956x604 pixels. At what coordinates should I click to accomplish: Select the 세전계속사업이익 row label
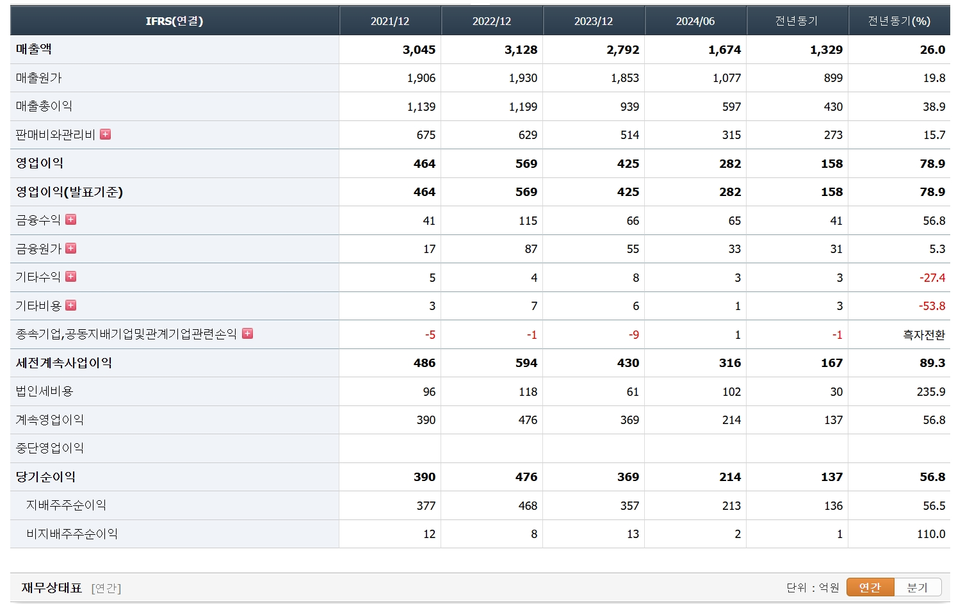[x=64, y=363]
